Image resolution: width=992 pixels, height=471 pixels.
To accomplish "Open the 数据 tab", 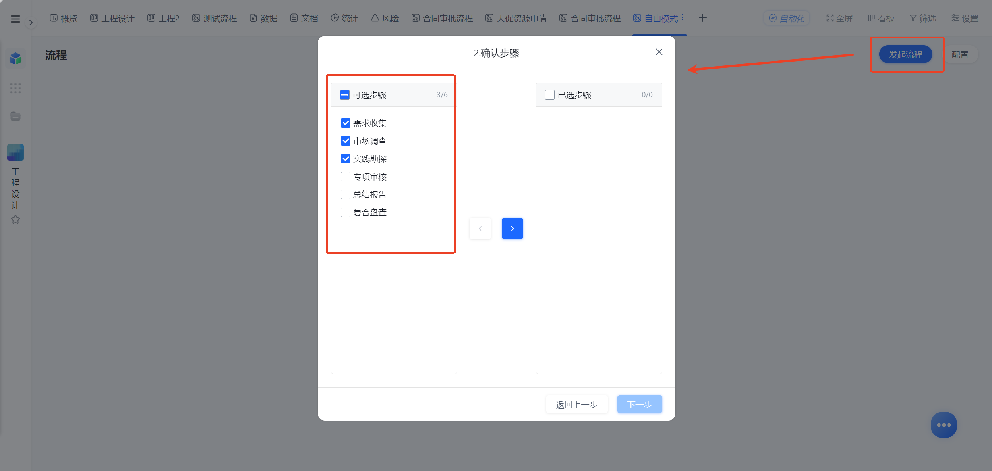I will (263, 18).
